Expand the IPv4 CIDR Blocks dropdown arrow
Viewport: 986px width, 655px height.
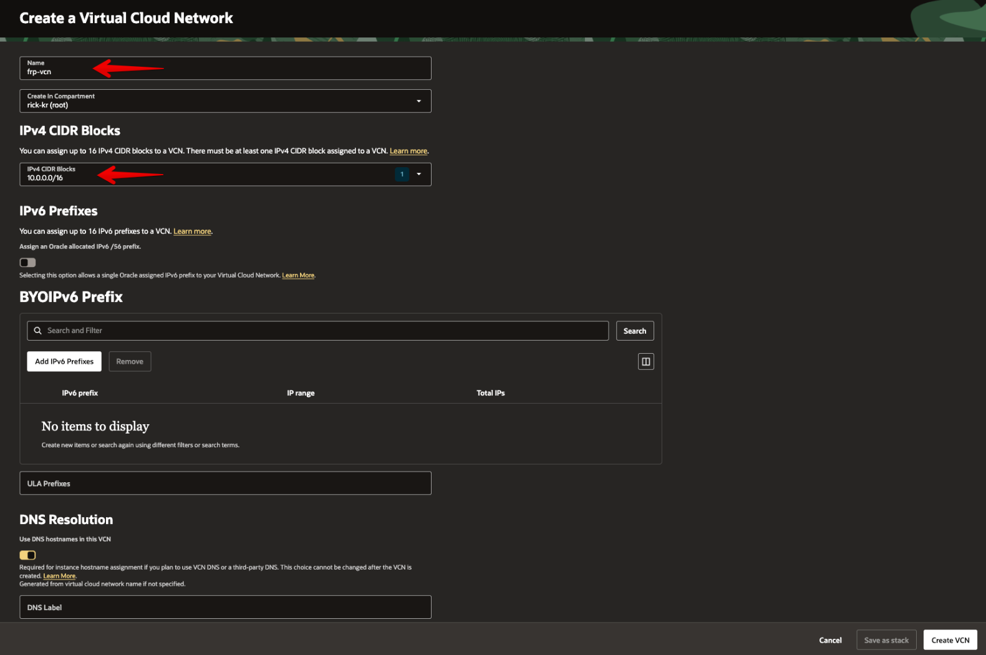(x=419, y=174)
